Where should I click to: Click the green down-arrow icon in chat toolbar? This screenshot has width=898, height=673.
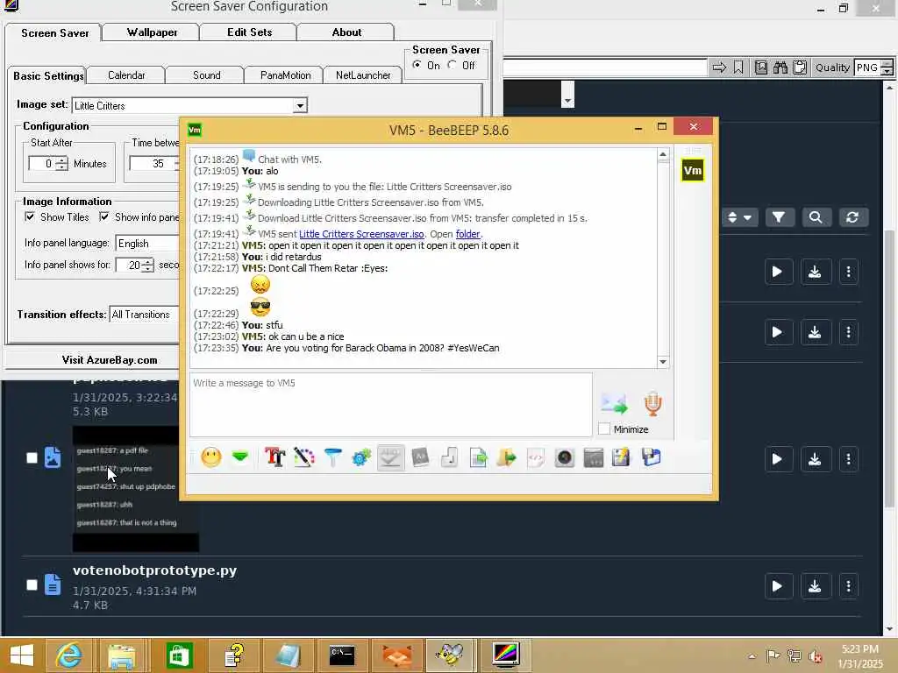pyautogui.click(x=240, y=457)
